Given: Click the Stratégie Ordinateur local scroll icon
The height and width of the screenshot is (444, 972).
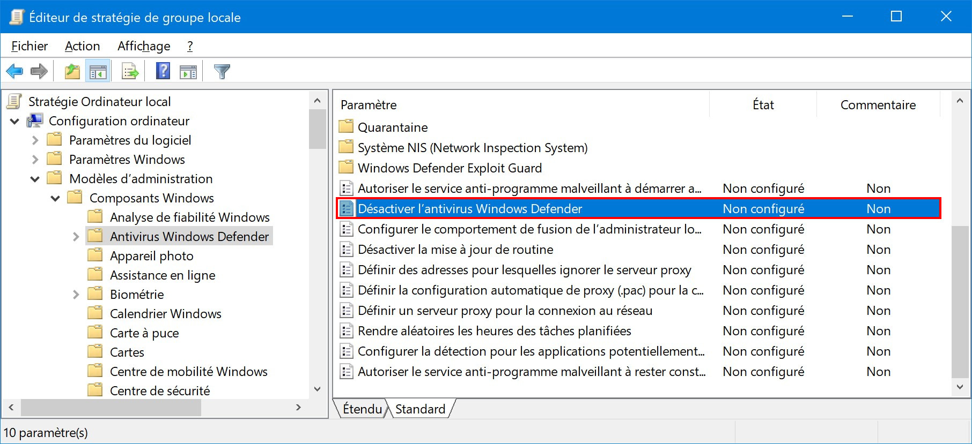Looking at the screenshot, I should [14, 101].
